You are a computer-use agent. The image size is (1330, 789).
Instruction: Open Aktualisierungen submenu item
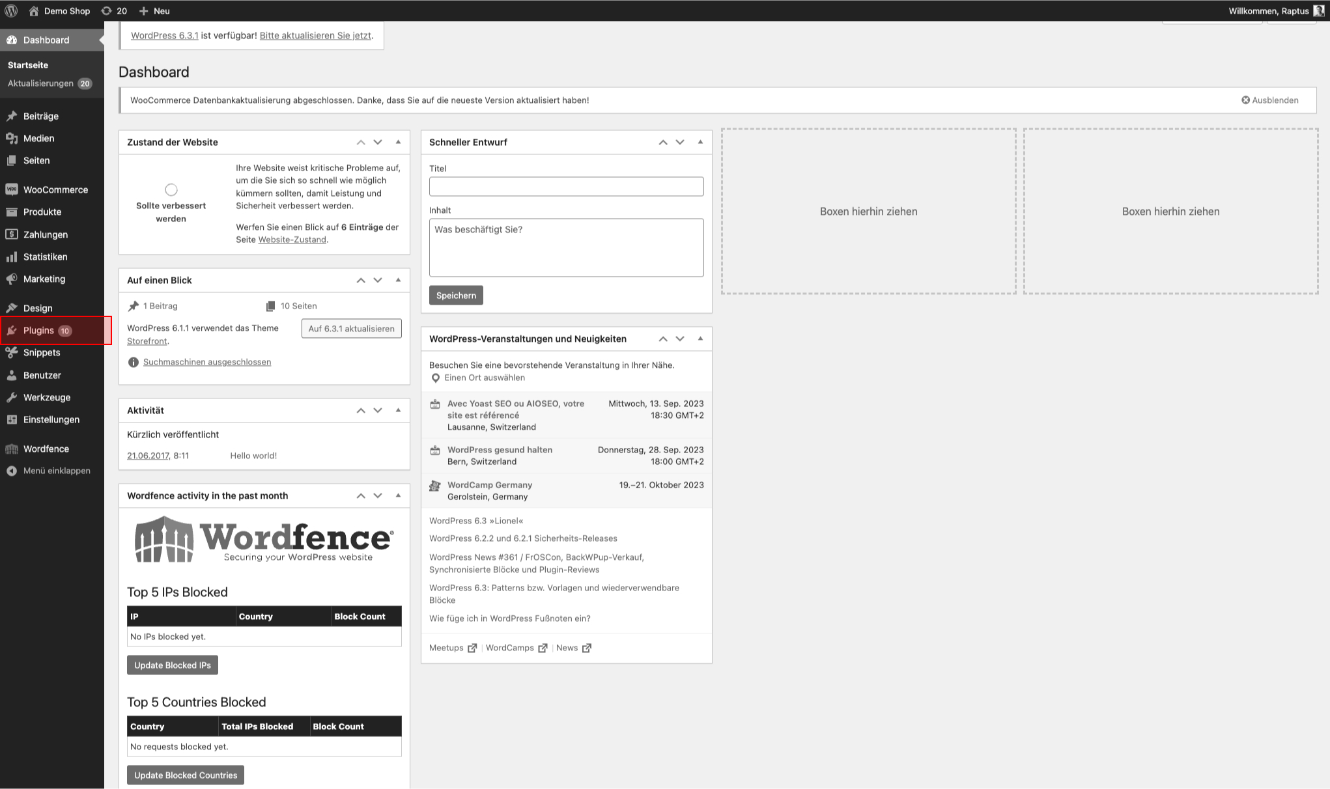coord(50,83)
